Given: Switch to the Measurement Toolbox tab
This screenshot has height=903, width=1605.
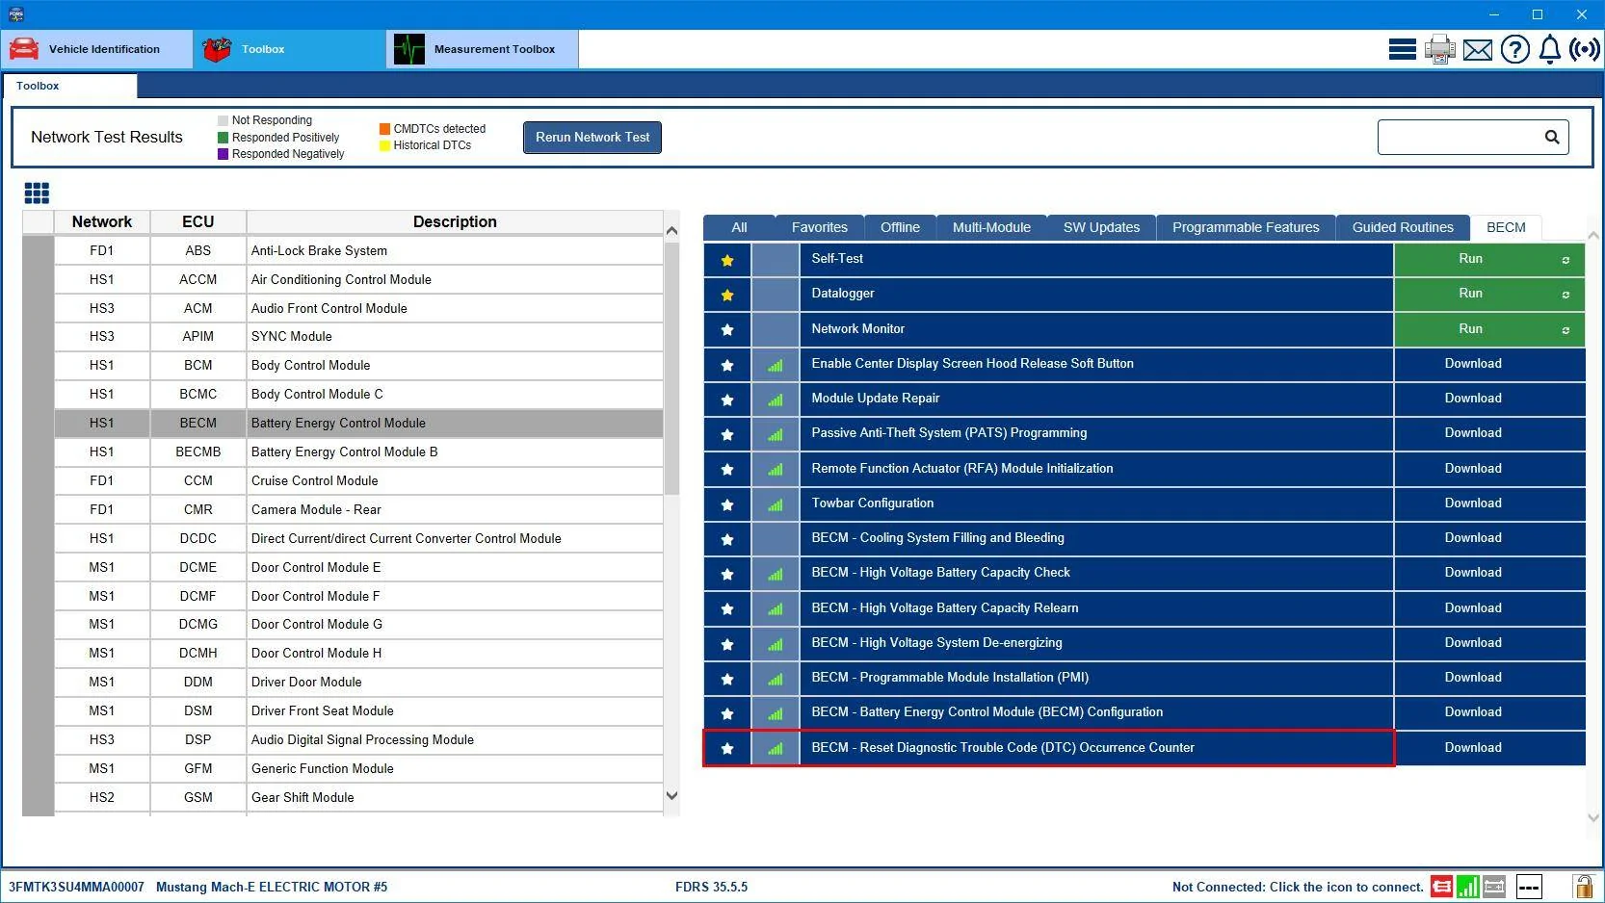Looking at the screenshot, I should pos(483,49).
